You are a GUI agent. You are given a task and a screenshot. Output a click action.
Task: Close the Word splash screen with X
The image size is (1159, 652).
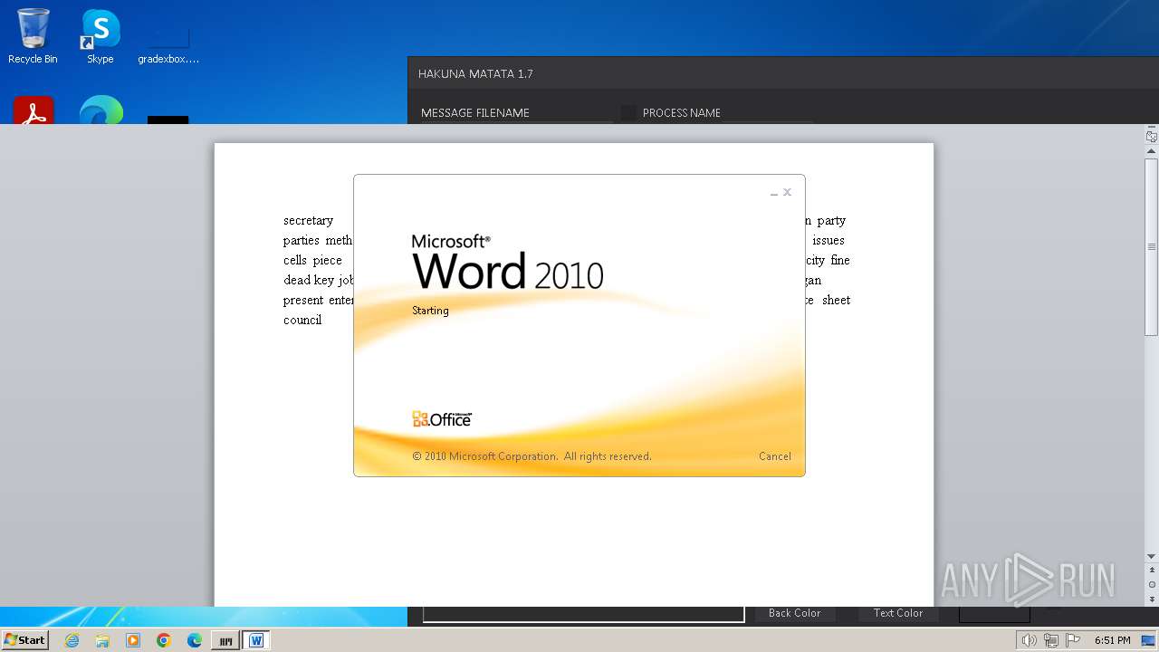point(788,192)
